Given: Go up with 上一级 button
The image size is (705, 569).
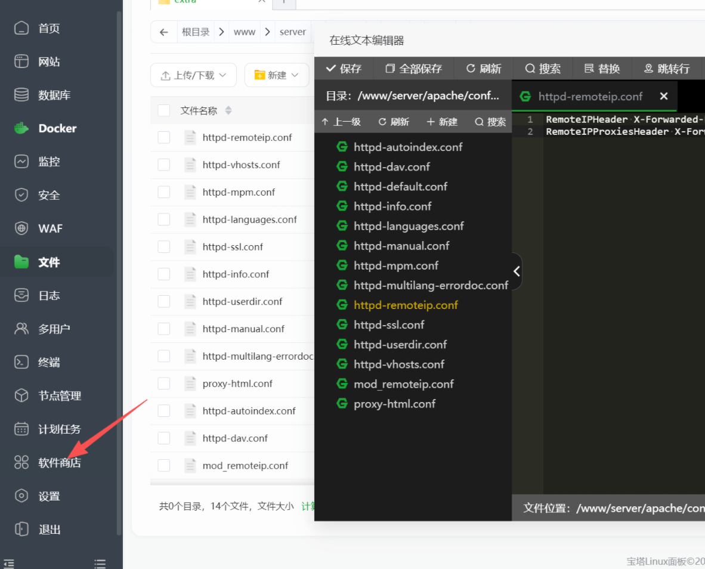Looking at the screenshot, I should coord(341,122).
